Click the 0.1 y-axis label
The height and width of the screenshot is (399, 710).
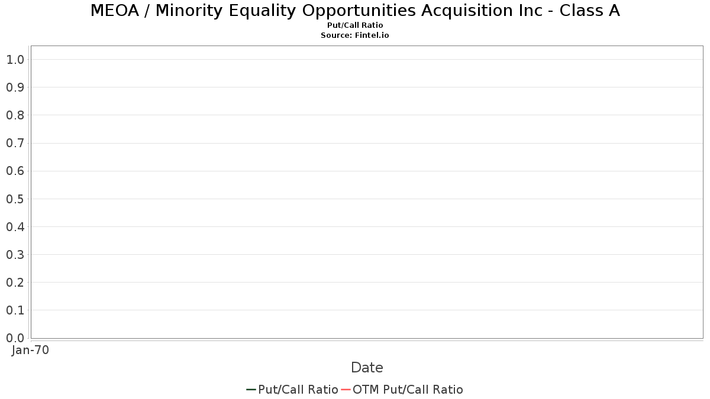click(x=15, y=310)
